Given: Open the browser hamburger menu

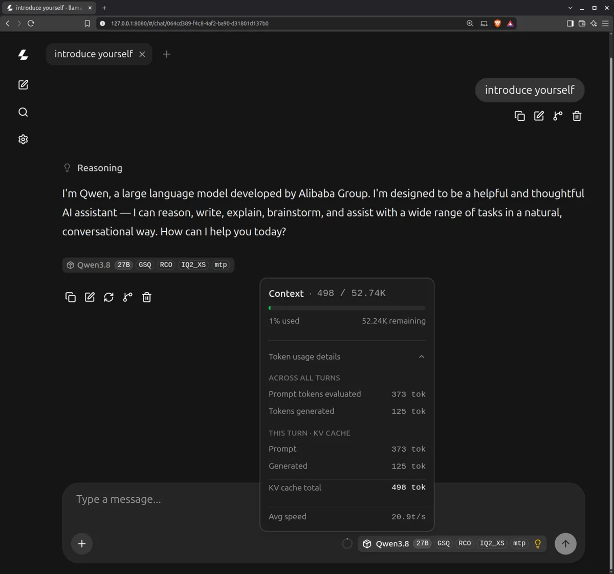Looking at the screenshot, I should [x=605, y=23].
